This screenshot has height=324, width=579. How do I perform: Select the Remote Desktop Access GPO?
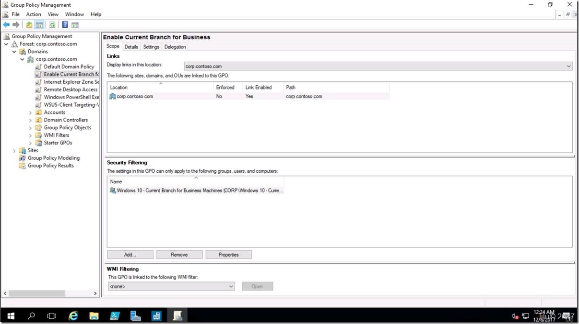click(71, 89)
